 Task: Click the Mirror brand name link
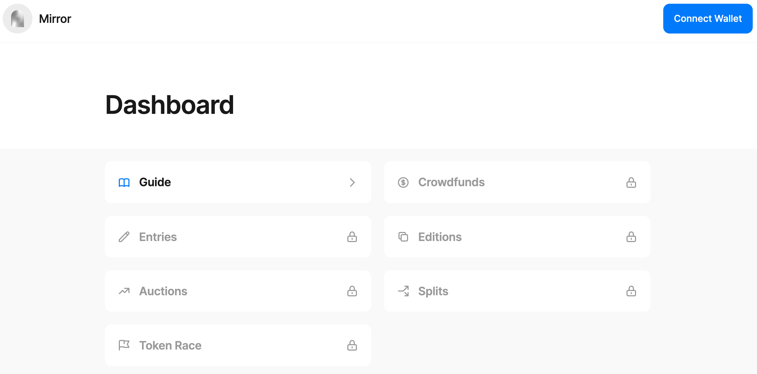(x=55, y=19)
